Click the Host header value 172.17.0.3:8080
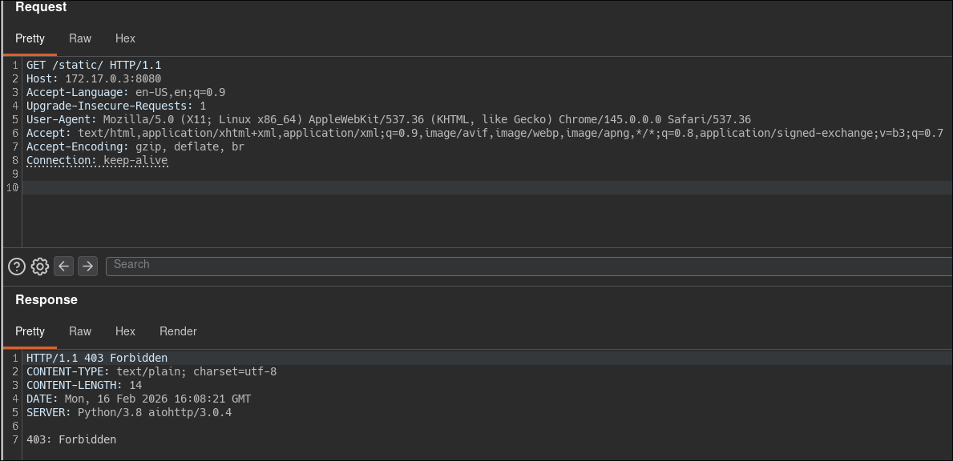The image size is (953, 461). 113,79
